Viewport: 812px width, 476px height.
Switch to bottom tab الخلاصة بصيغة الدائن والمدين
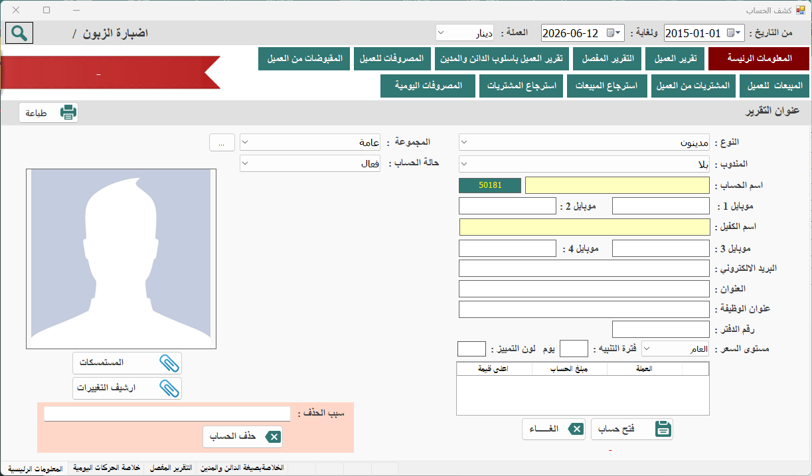click(242, 469)
